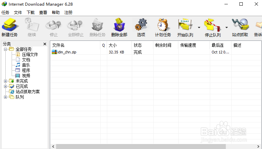Expand the 已完成 tree node

tap(6, 86)
